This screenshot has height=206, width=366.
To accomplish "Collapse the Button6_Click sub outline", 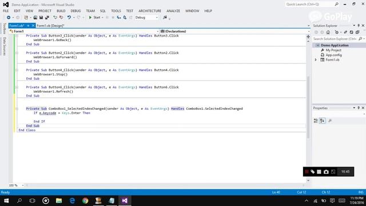I will [x=17, y=88].
